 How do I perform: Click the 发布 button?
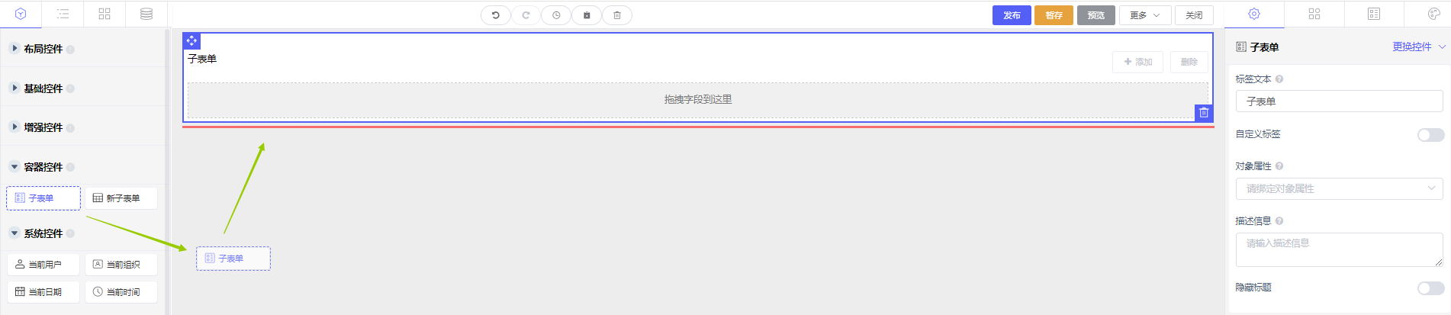pyautogui.click(x=1012, y=15)
